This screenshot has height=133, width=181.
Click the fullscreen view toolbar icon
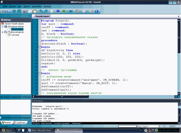coord(58,11)
